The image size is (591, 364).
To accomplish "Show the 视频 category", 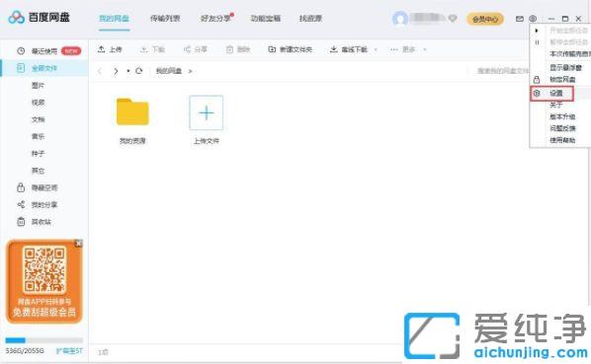I will [x=39, y=103].
